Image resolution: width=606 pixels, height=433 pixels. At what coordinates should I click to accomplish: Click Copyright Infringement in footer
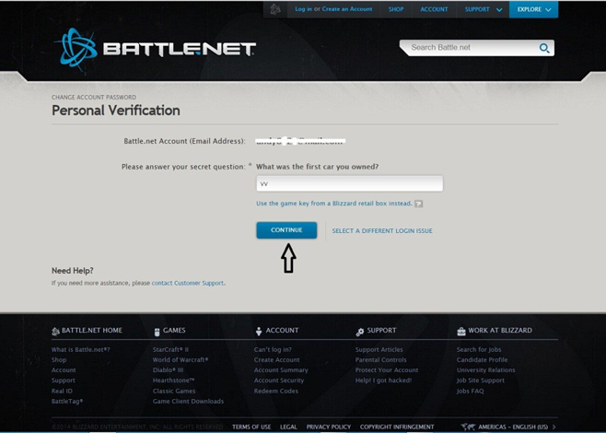click(x=397, y=427)
